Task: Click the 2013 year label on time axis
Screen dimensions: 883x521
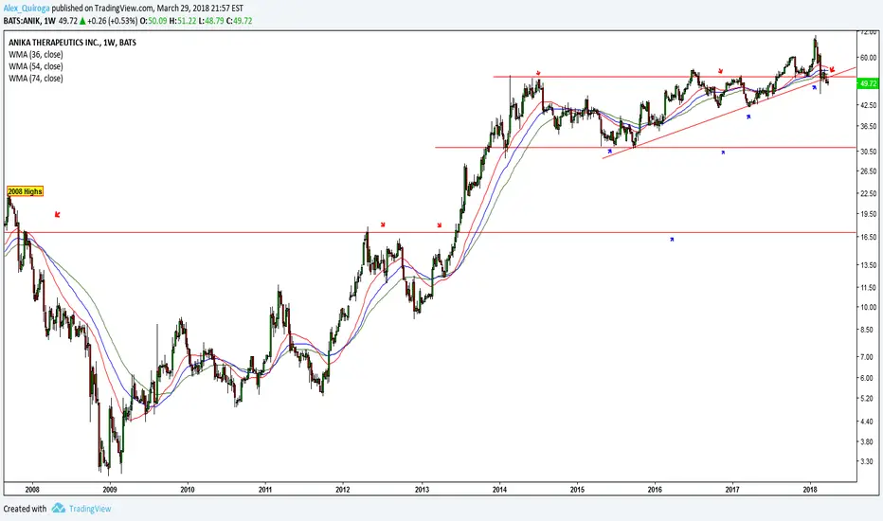Action: pos(422,490)
